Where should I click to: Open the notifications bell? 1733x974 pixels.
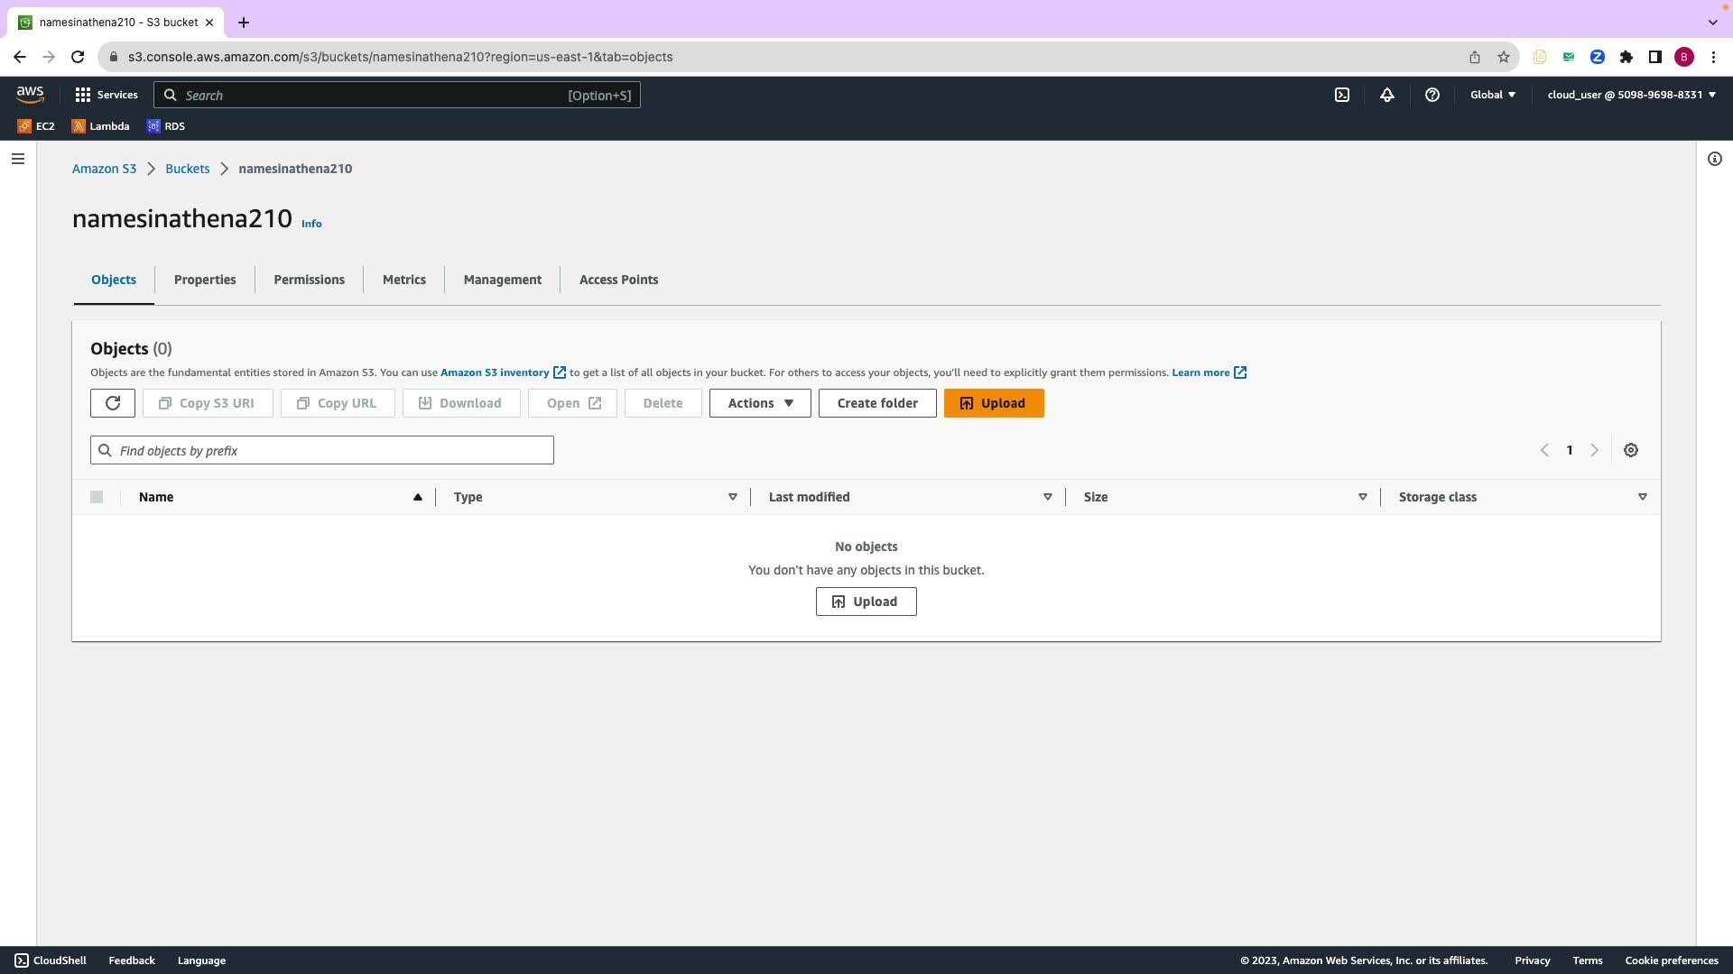tap(1387, 95)
